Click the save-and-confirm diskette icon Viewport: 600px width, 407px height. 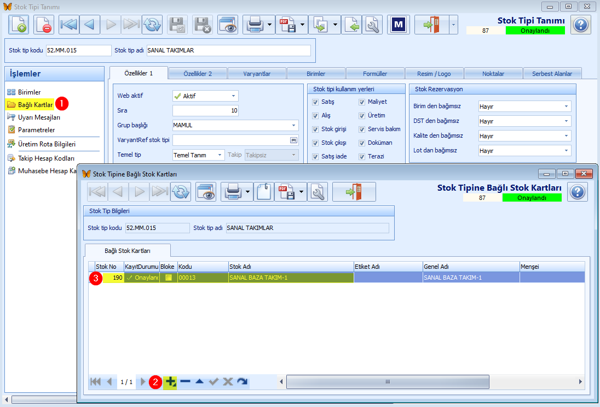(x=177, y=25)
